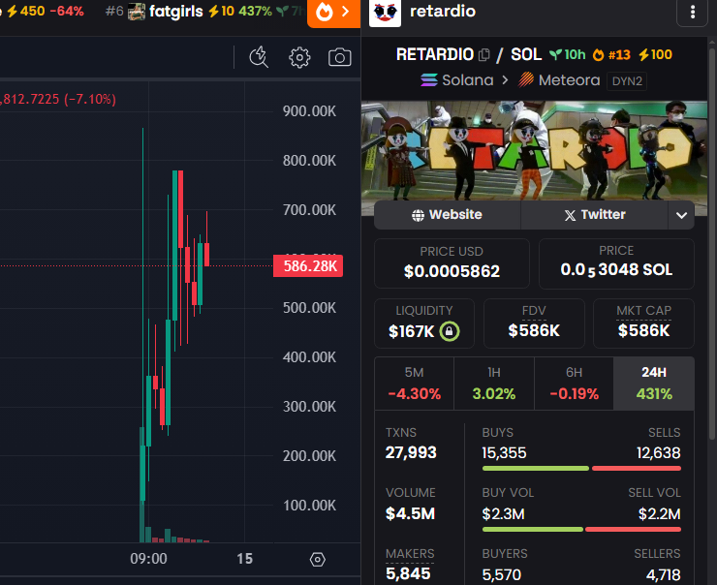The height and width of the screenshot is (585, 717).
Task: Click the SELLS 12,638 value
Action: pyautogui.click(x=659, y=453)
